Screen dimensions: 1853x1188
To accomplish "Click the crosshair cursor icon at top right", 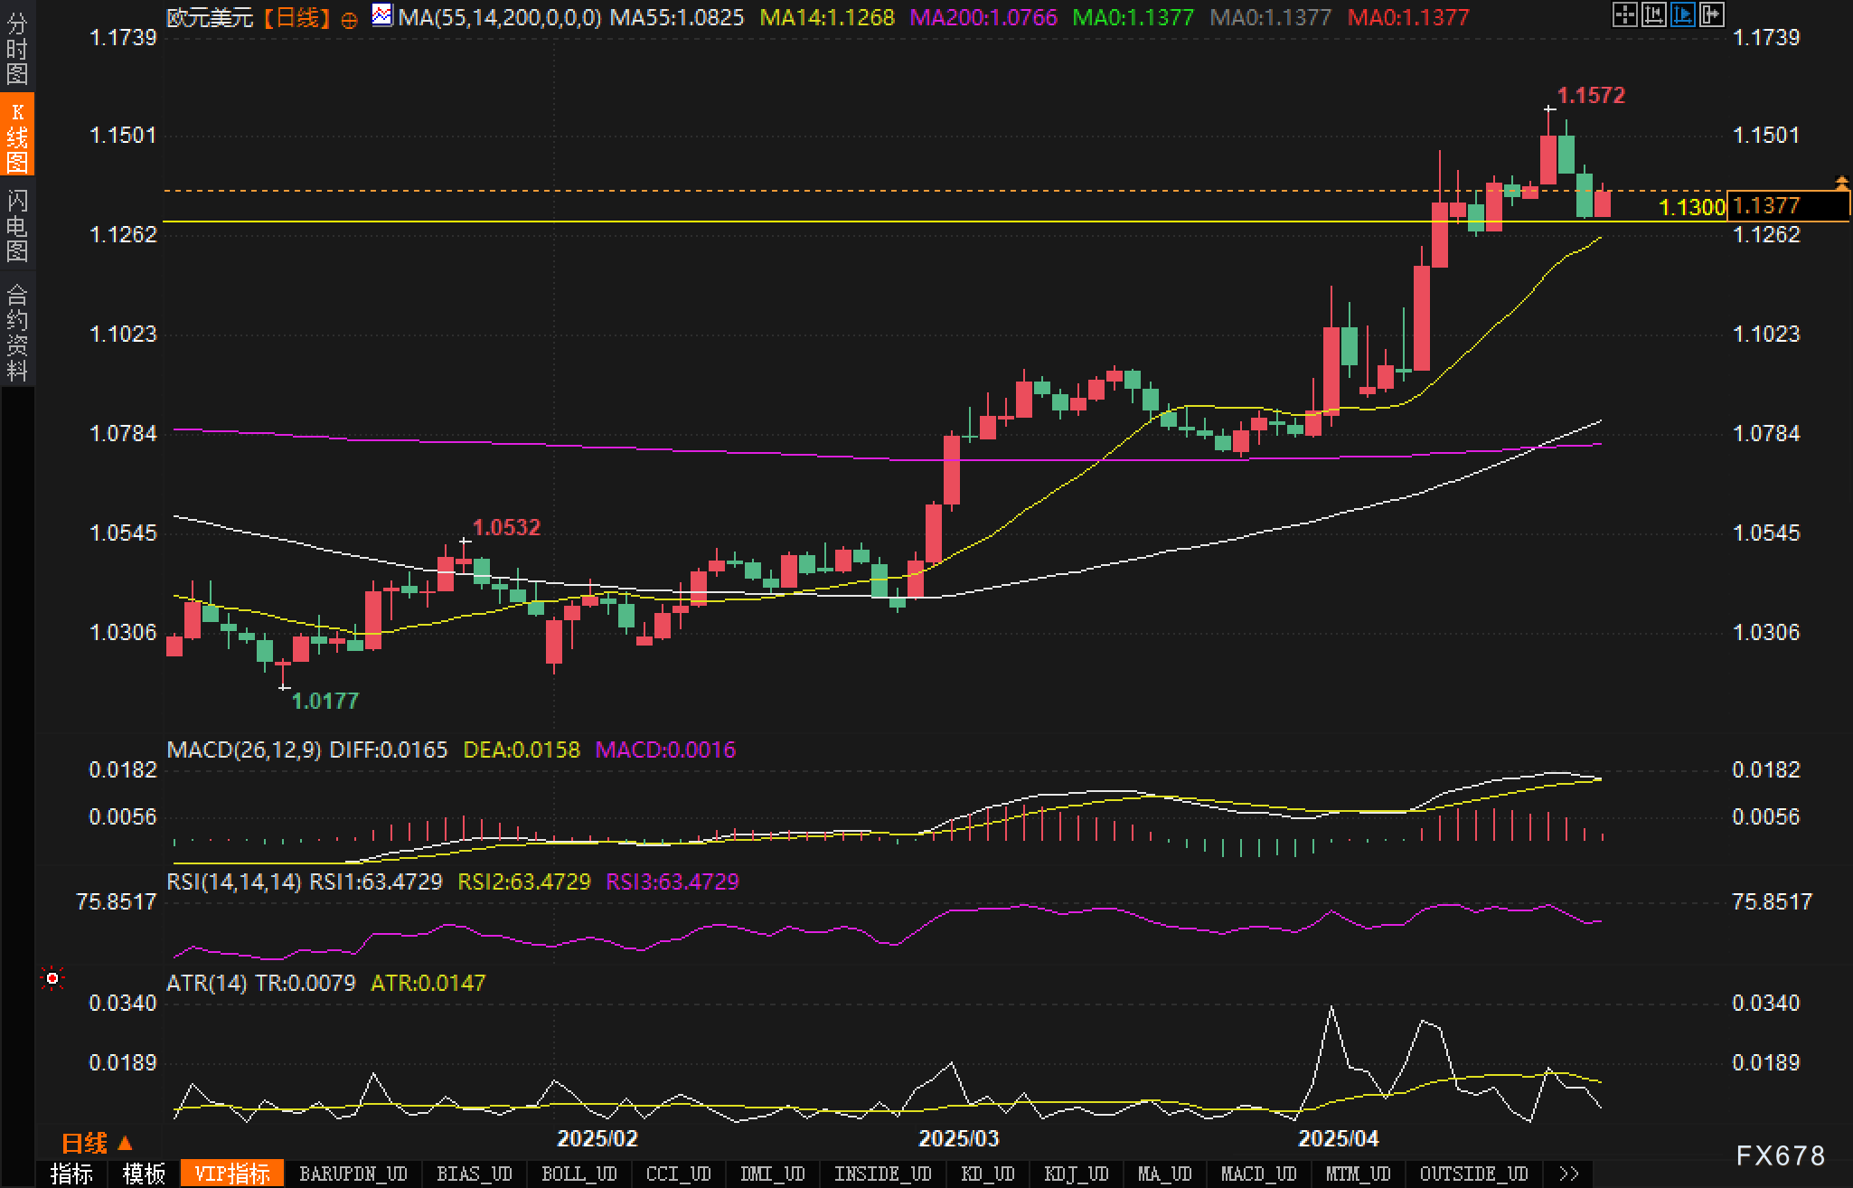I will 1624,14.
